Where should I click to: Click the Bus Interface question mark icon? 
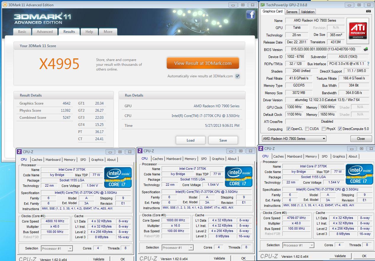click(x=368, y=64)
